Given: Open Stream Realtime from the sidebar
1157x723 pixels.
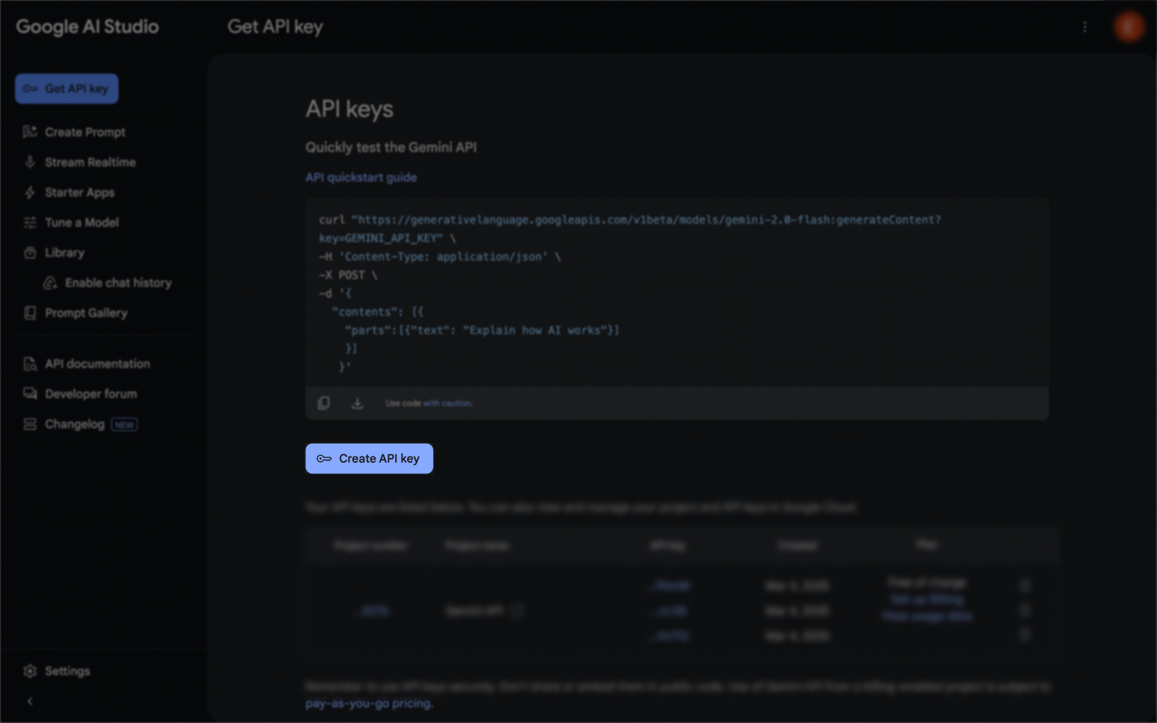Looking at the screenshot, I should click(x=80, y=162).
